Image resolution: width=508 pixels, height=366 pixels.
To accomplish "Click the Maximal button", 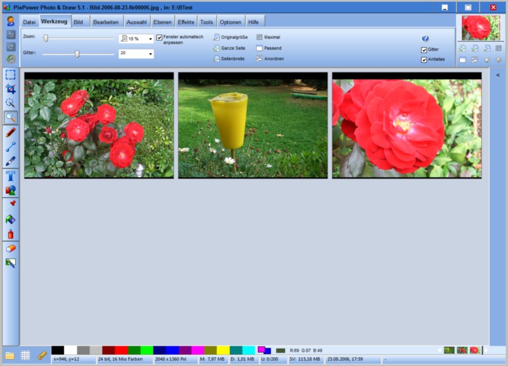I will coord(268,37).
